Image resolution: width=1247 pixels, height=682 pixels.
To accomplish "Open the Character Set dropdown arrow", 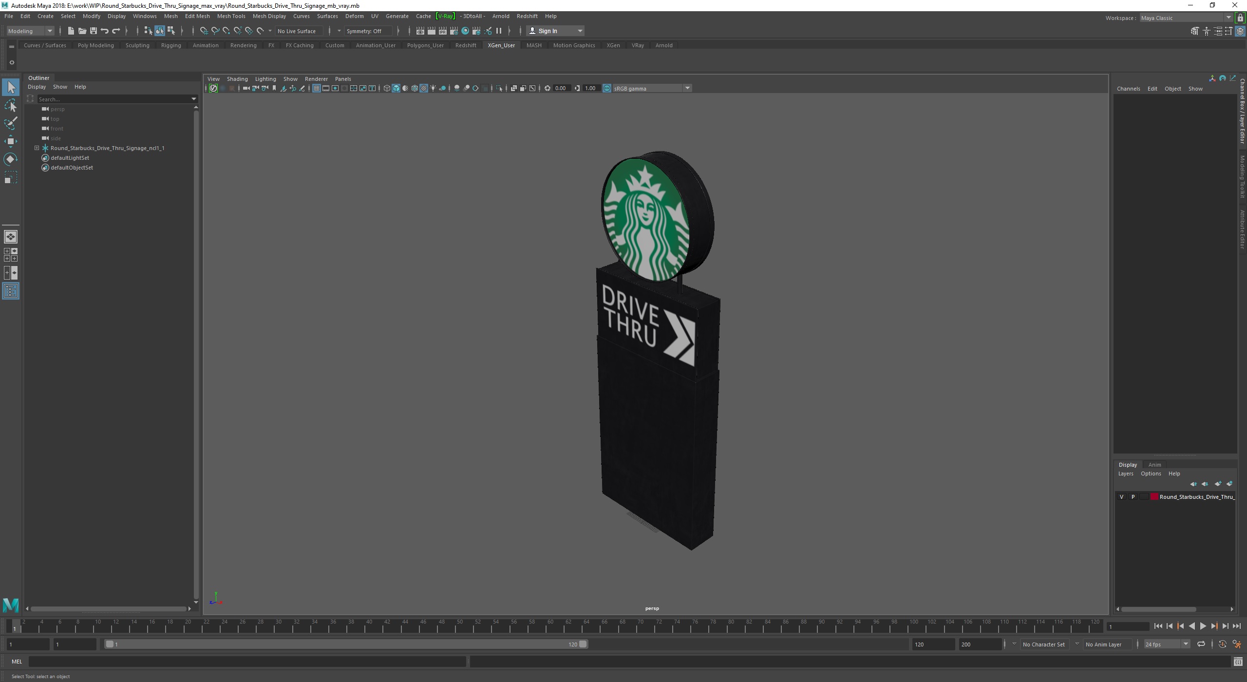I will click(x=1014, y=644).
